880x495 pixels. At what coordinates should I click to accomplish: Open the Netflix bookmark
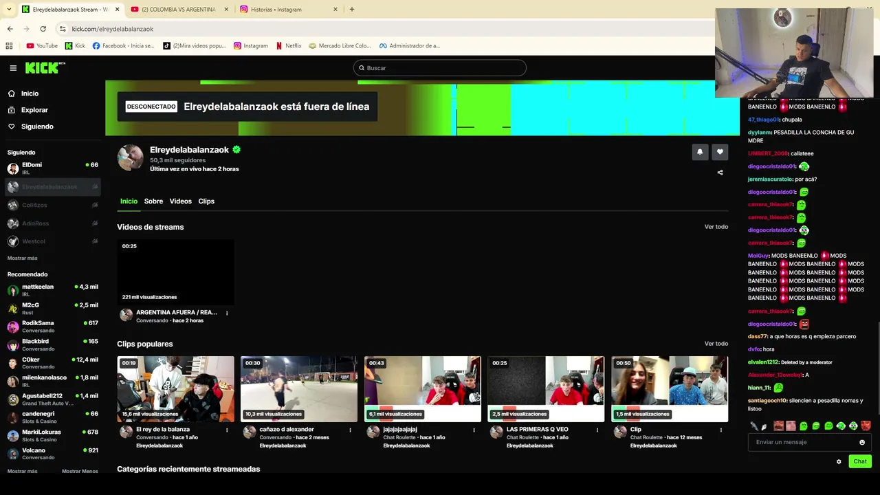pos(289,46)
